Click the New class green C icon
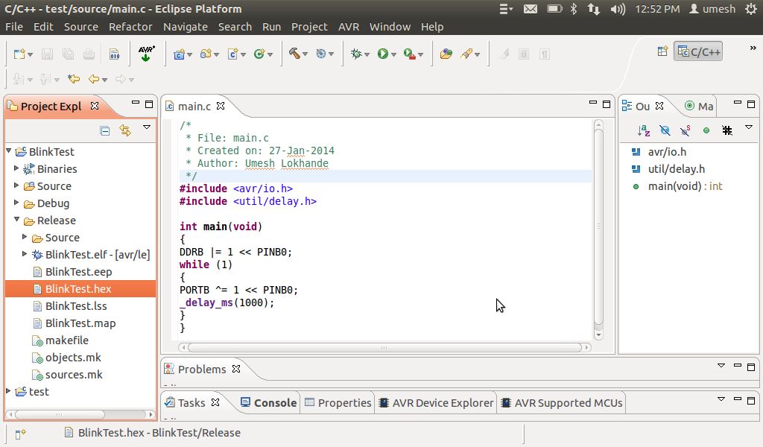 (259, 54)
